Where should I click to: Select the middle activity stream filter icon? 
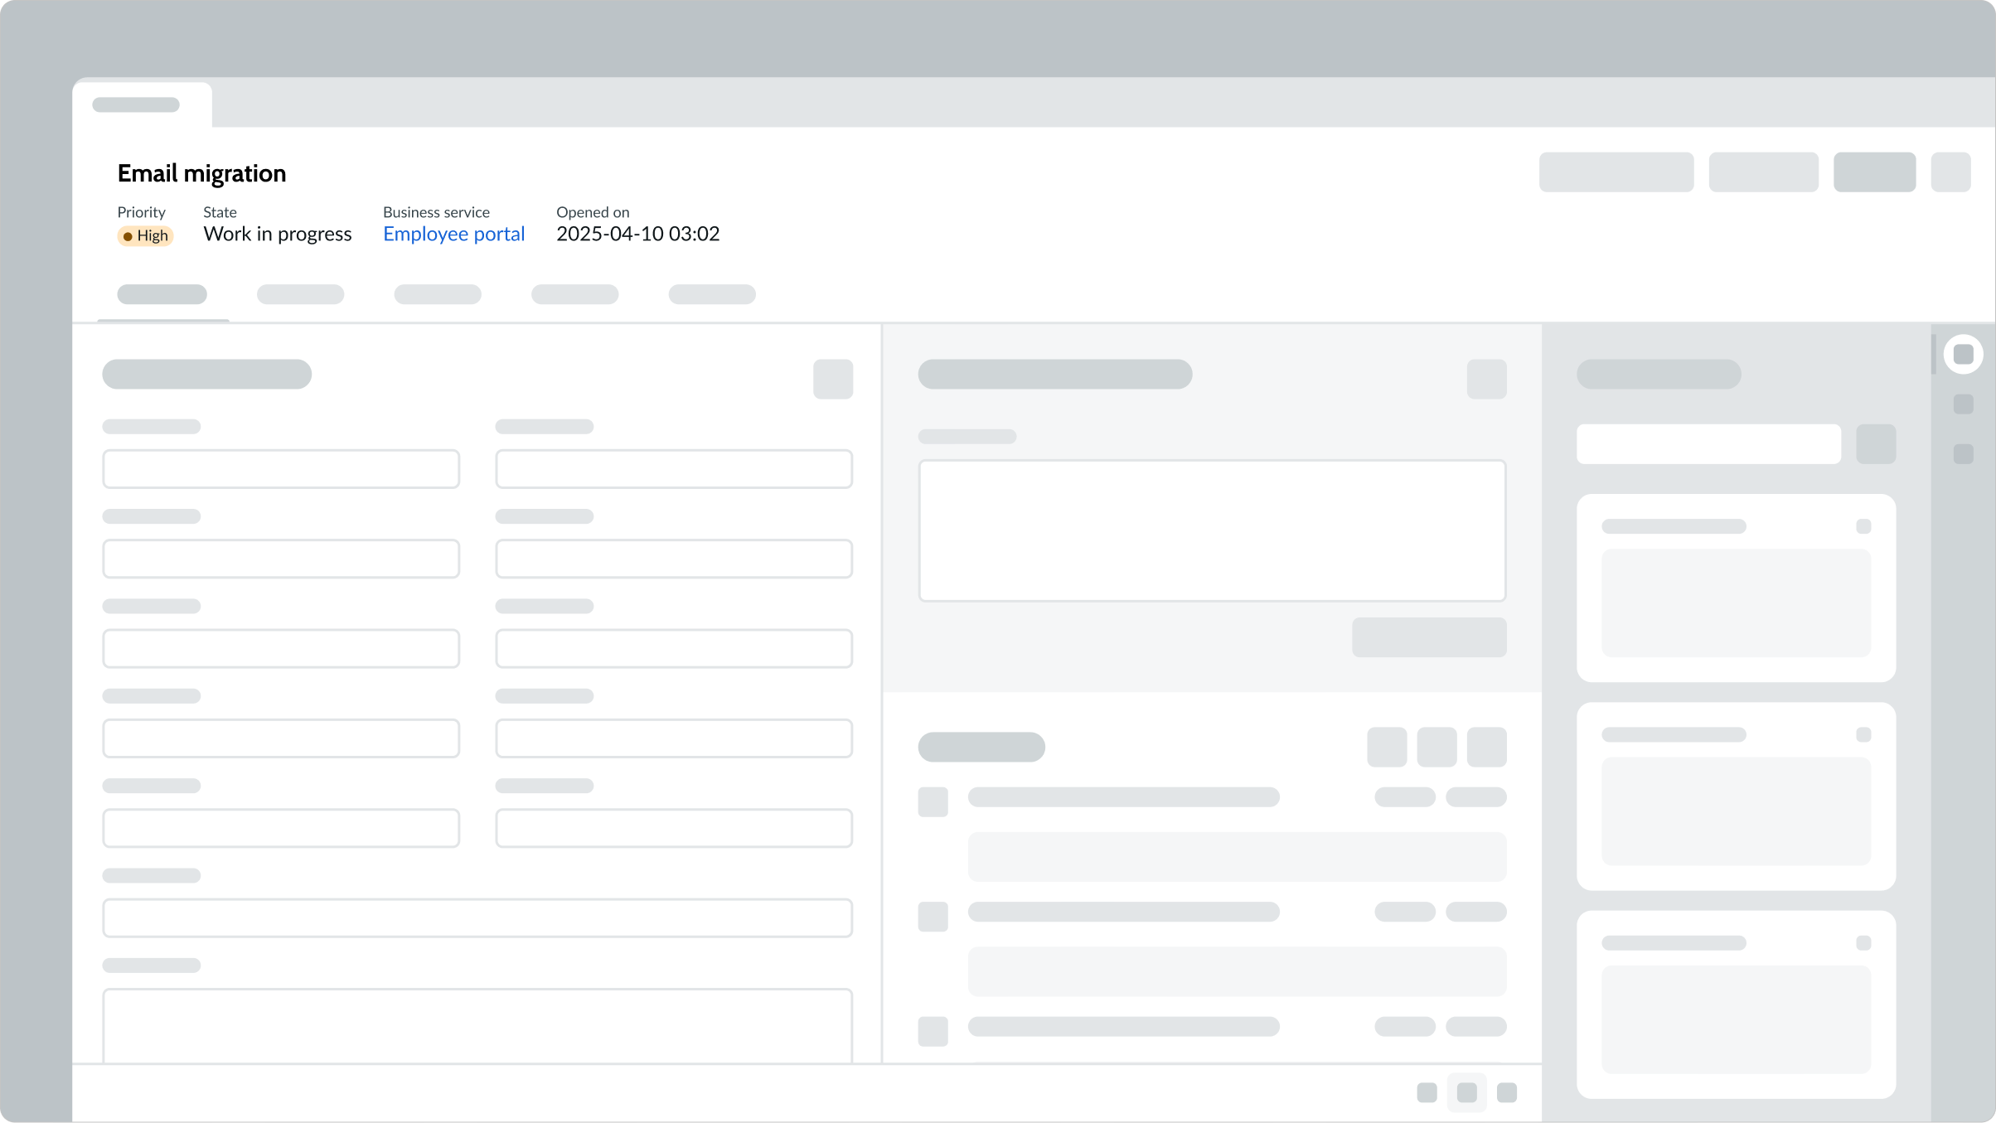coord(1438,747)
